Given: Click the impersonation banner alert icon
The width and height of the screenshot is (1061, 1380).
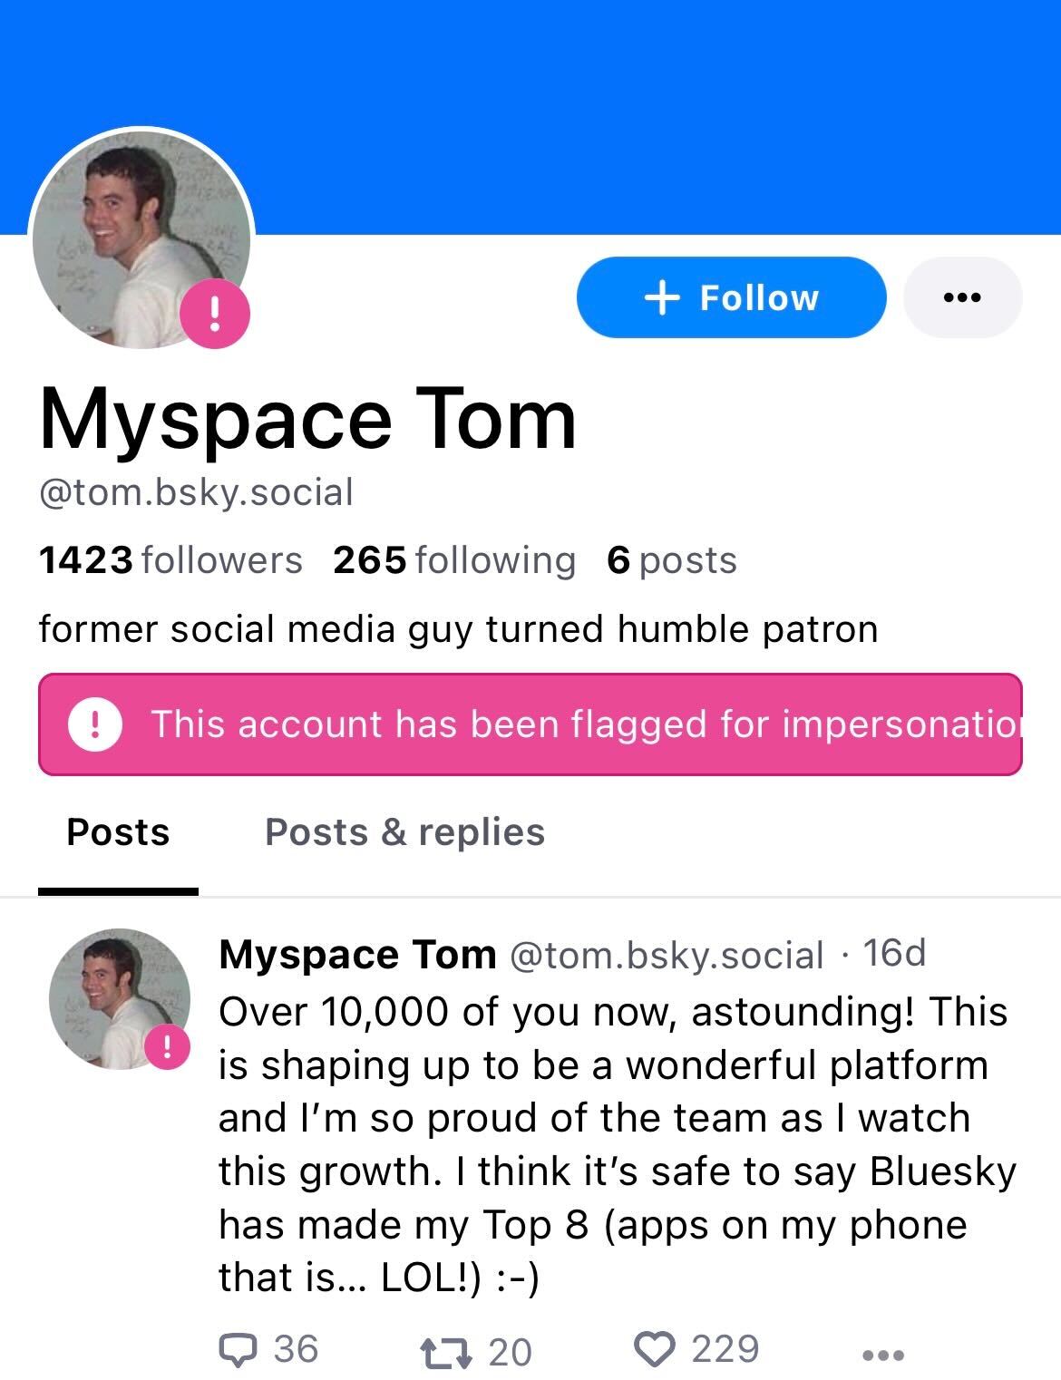Looking at the screenshot, I should [95, 725].
